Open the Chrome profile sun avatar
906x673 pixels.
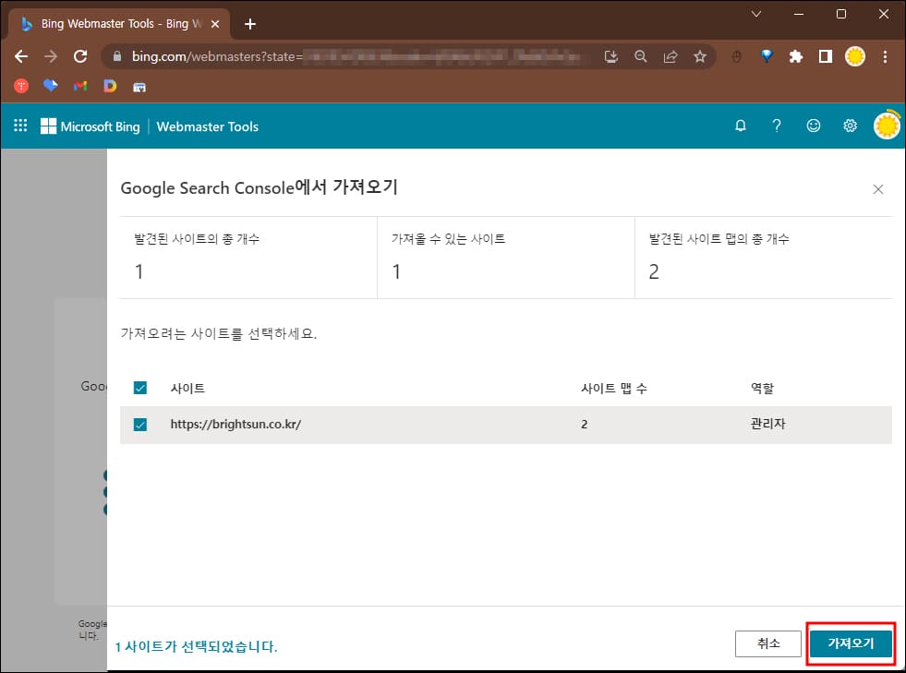(x=854, y=56)
